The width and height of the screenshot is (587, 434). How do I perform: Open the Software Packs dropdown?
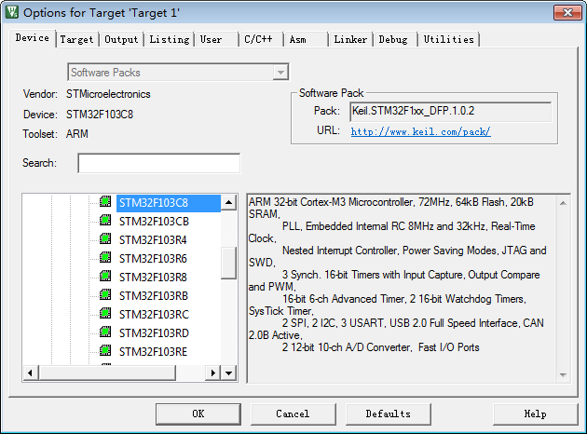[x=280, y=73]
